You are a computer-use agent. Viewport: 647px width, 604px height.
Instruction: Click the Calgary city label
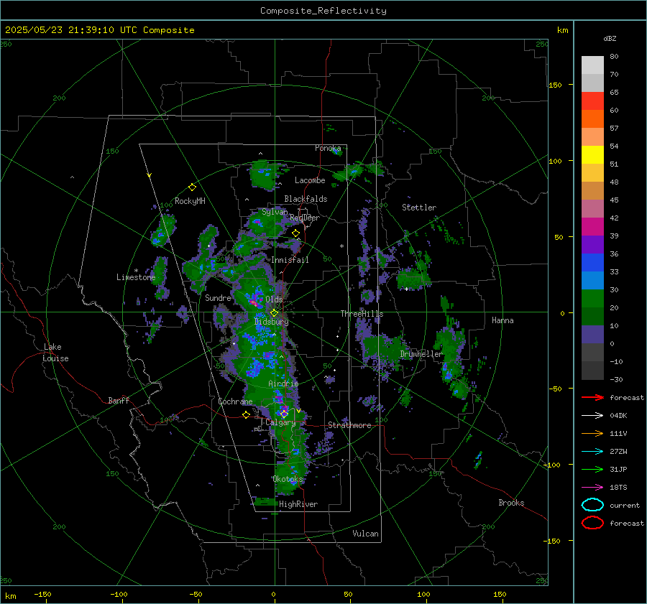coord(280,422)
